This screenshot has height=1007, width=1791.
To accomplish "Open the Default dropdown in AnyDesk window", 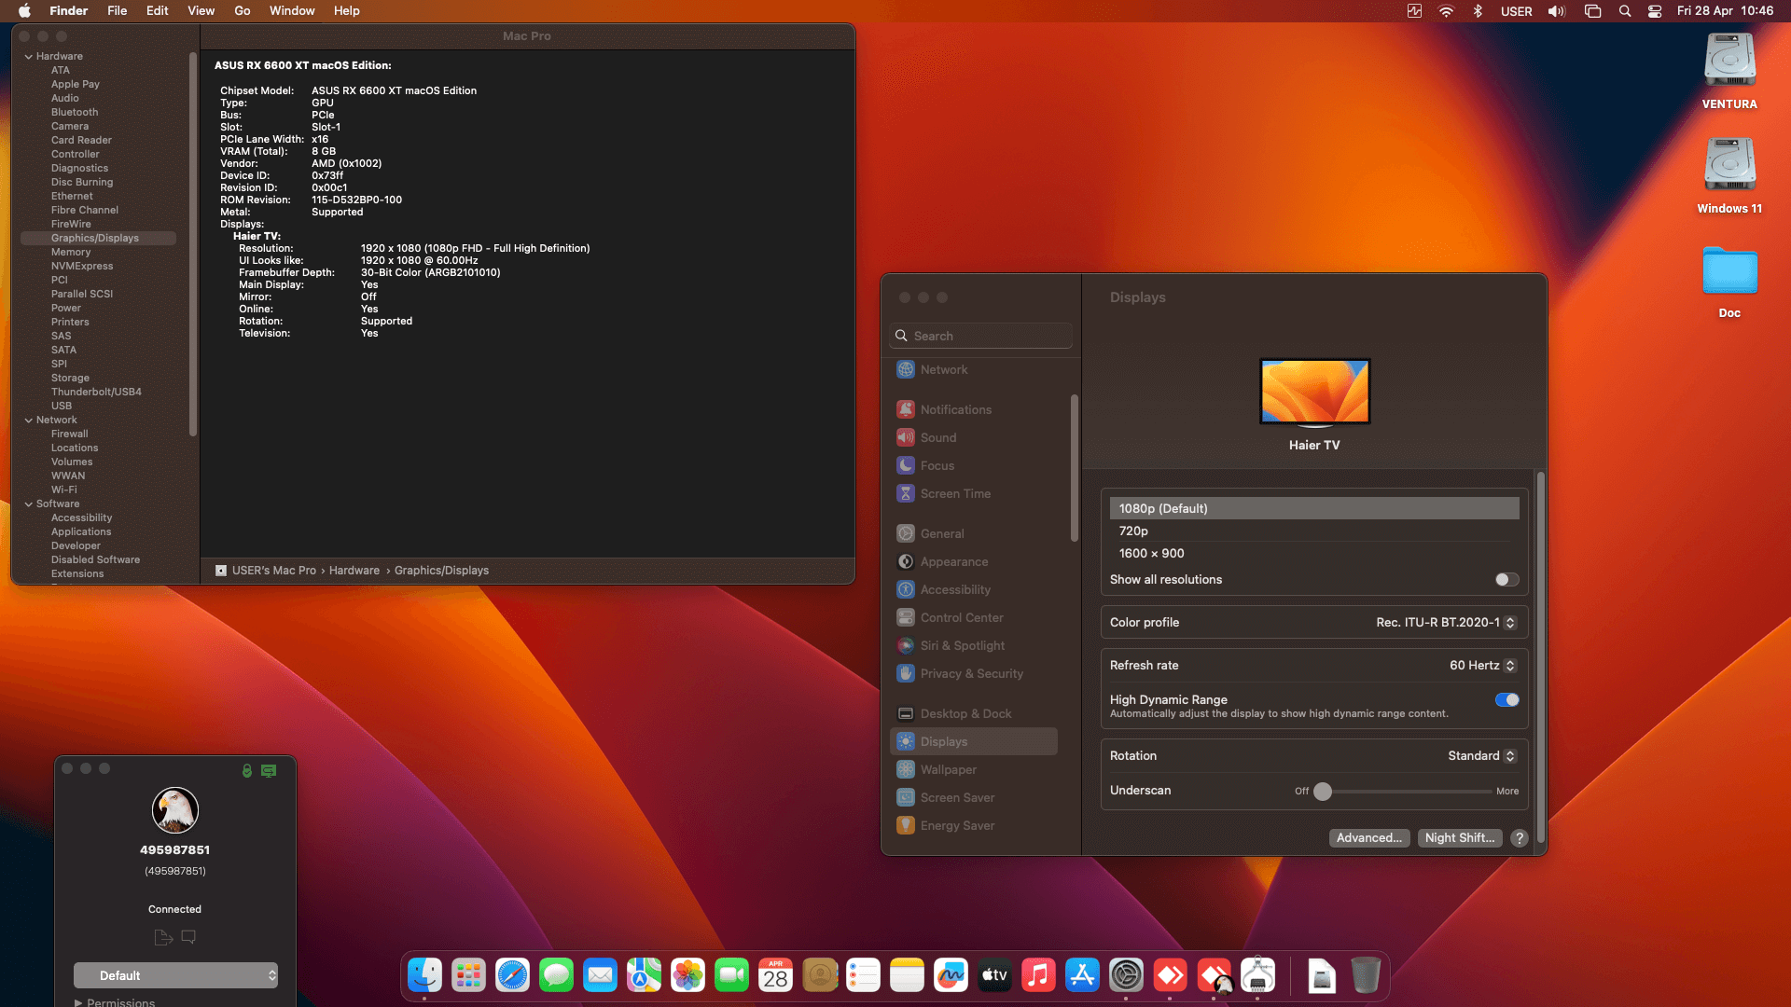I will (x=175, y=975).
